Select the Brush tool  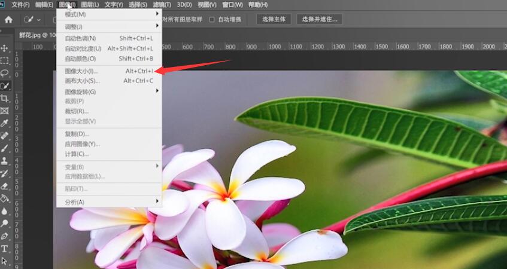point(4,148)
